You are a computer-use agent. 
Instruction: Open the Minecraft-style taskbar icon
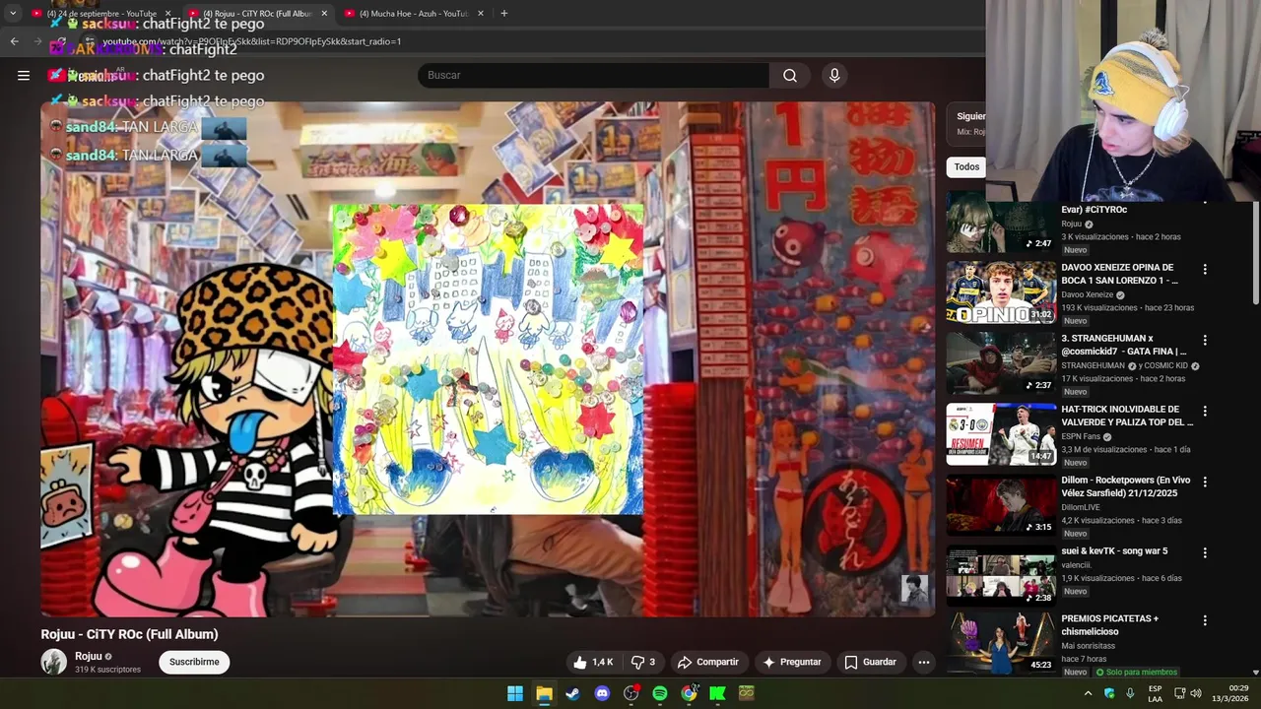pos(747,693)
